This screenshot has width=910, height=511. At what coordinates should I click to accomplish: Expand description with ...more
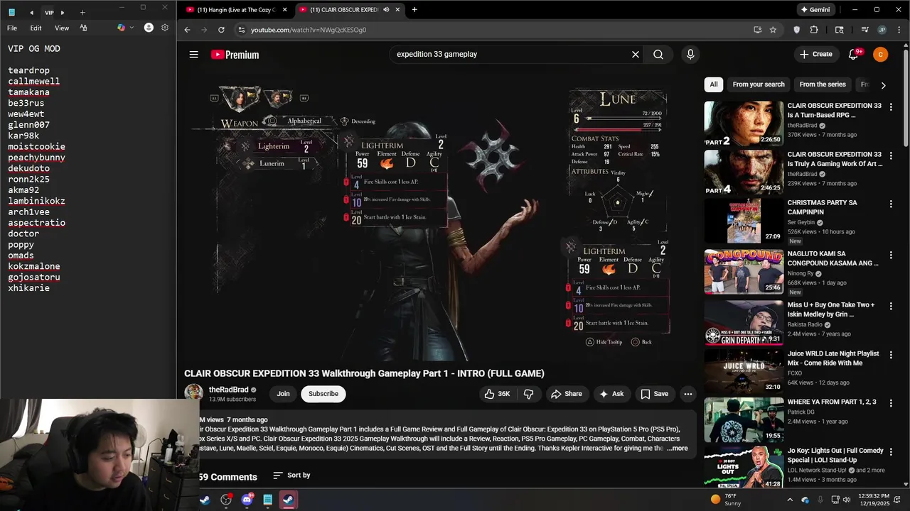[x=678, y=448]
